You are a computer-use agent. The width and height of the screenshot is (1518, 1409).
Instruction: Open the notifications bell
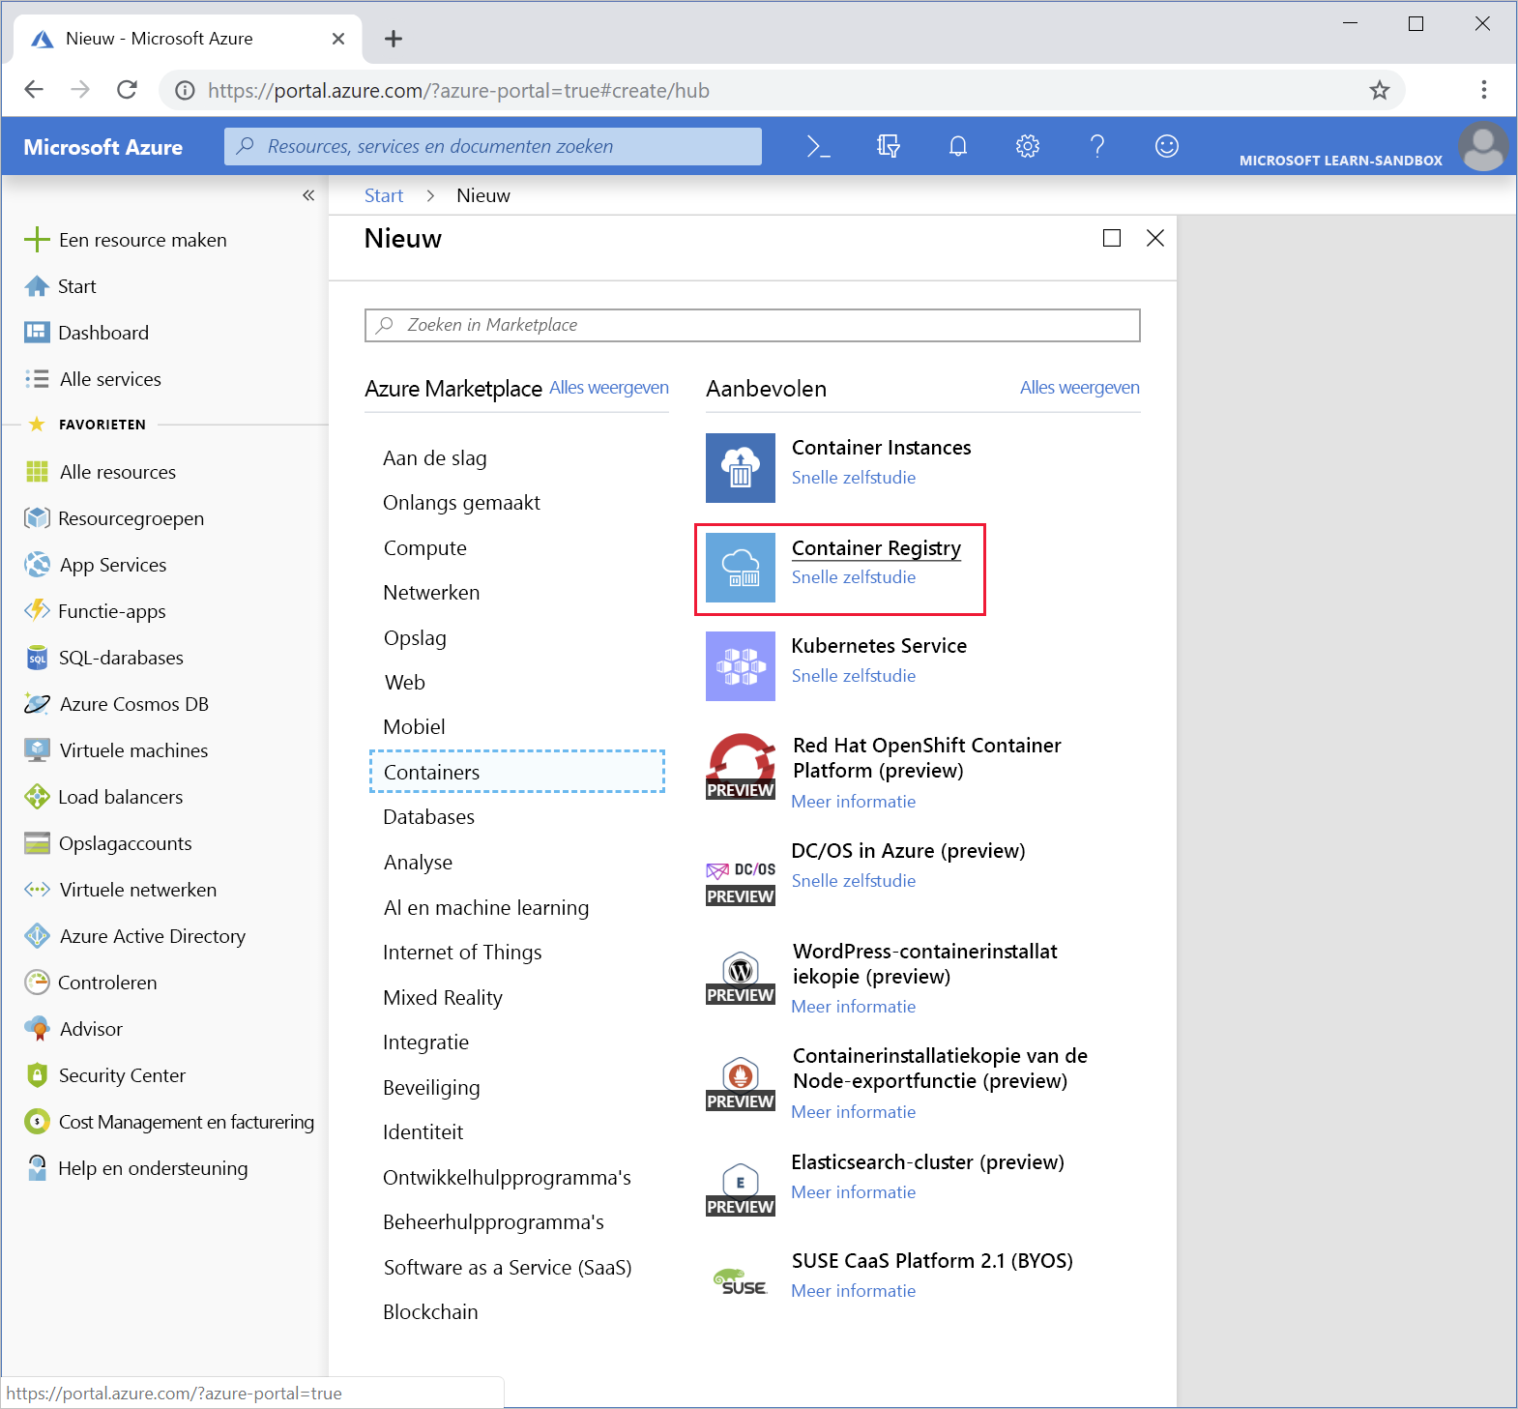[958, 146]
